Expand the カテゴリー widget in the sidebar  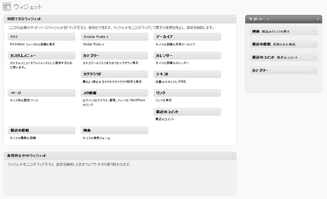coord(314,71)
